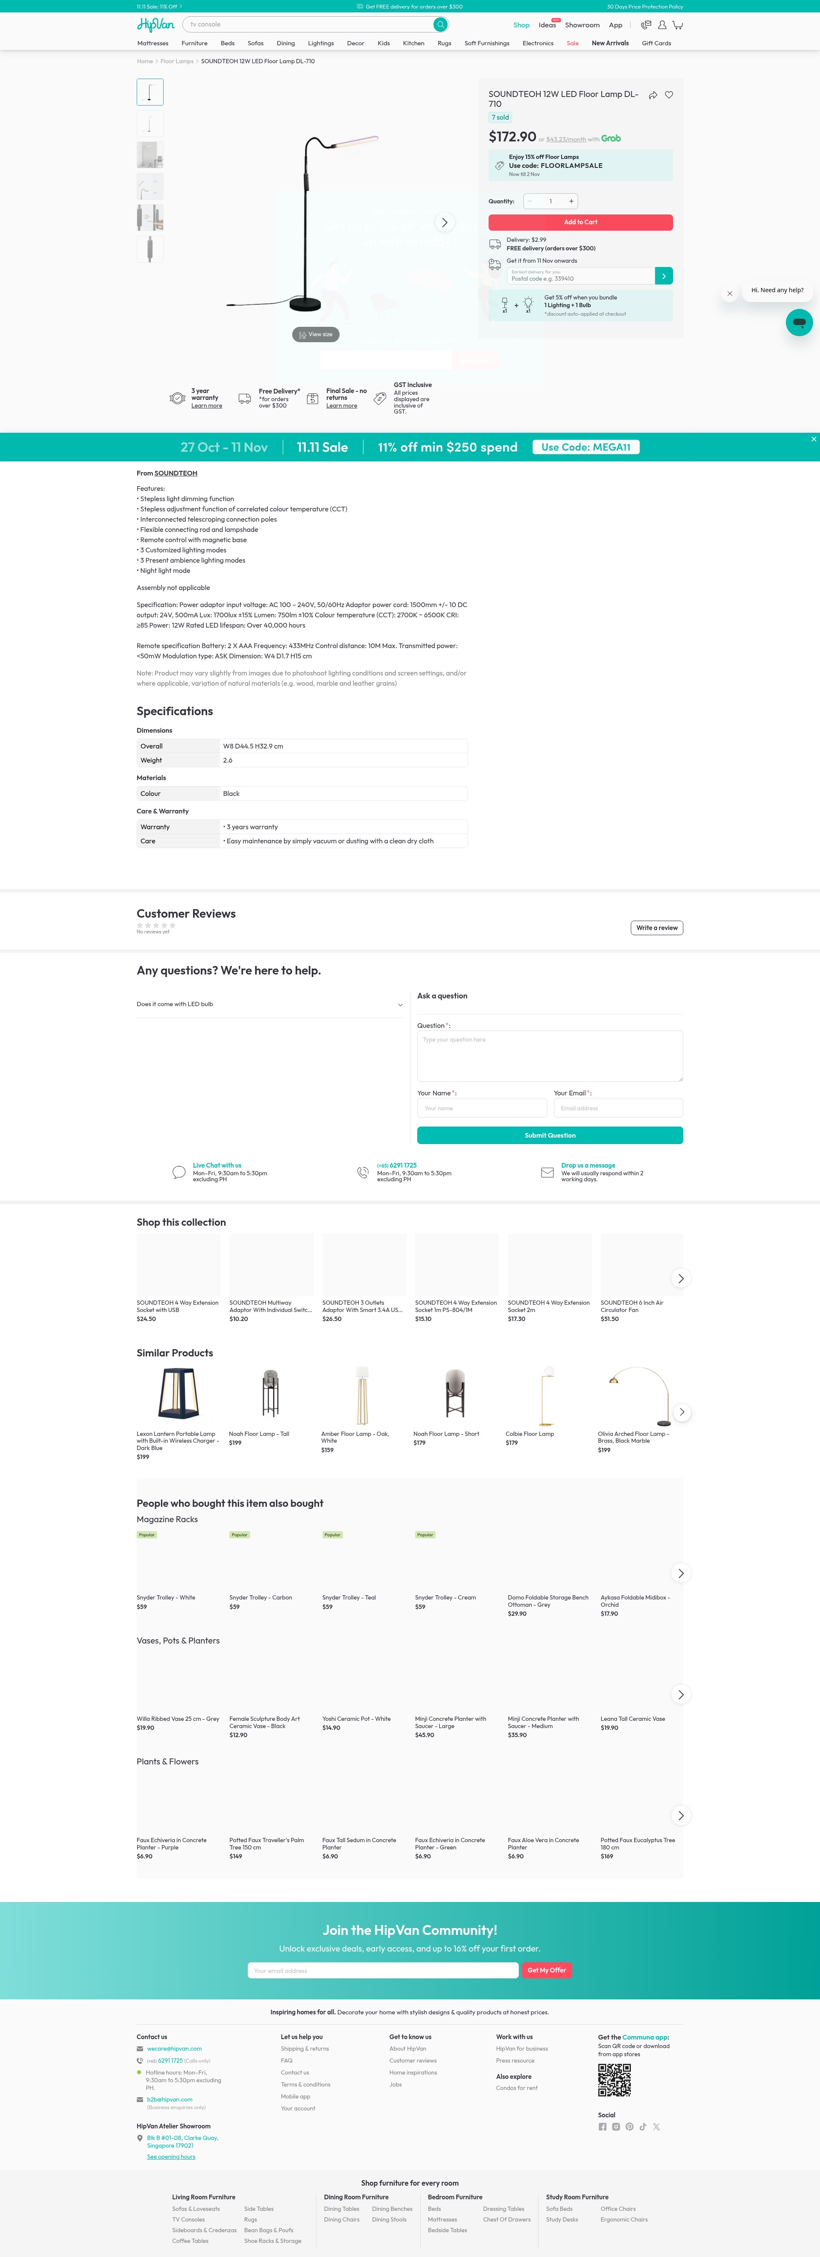Open the Snyder Trolley - White item
The height and width of the screenshot is (2257, 820).
166,1598
